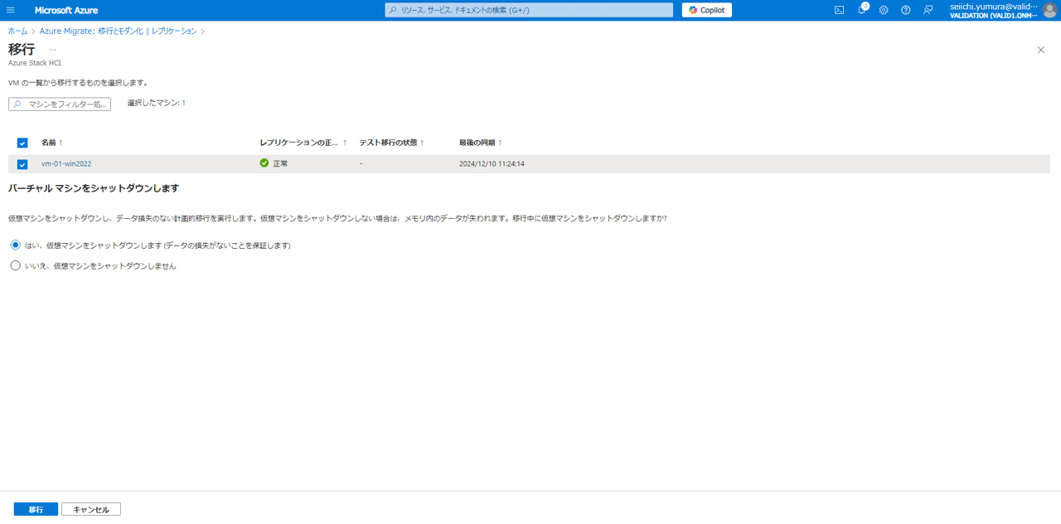Open the feedback icon in header

click(x=928, y=10)
